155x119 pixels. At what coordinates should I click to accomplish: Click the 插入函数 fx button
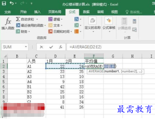pos(8,23)
